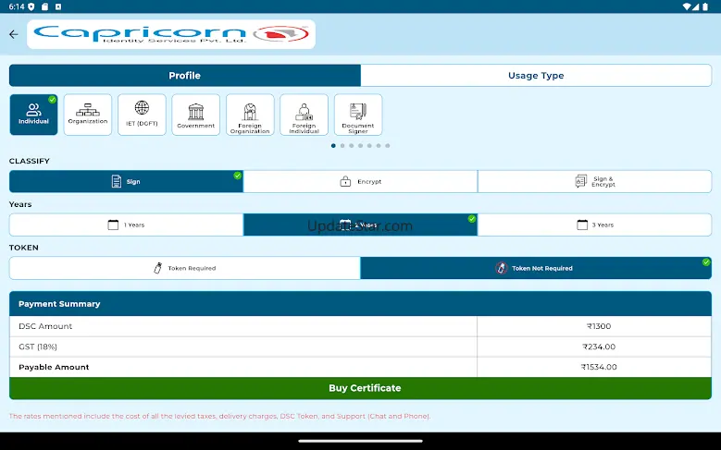Set validity to 2 Years
This screenshot has width=721, height=450.
(360, 225)
